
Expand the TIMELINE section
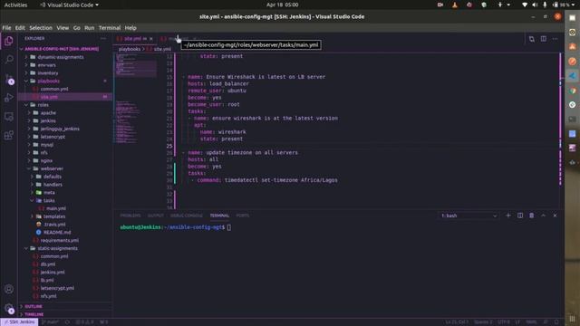coord(64,314)
